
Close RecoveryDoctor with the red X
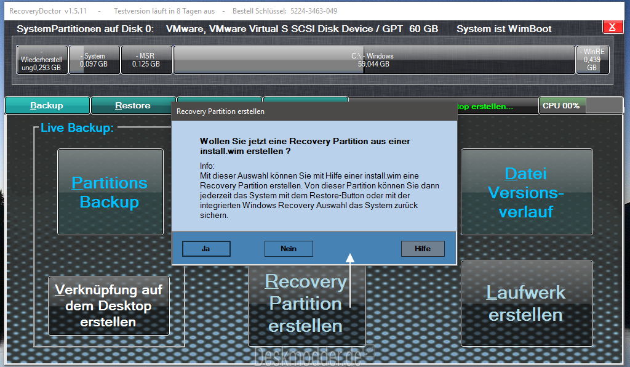pyautogui.click(x=612, y=27)
